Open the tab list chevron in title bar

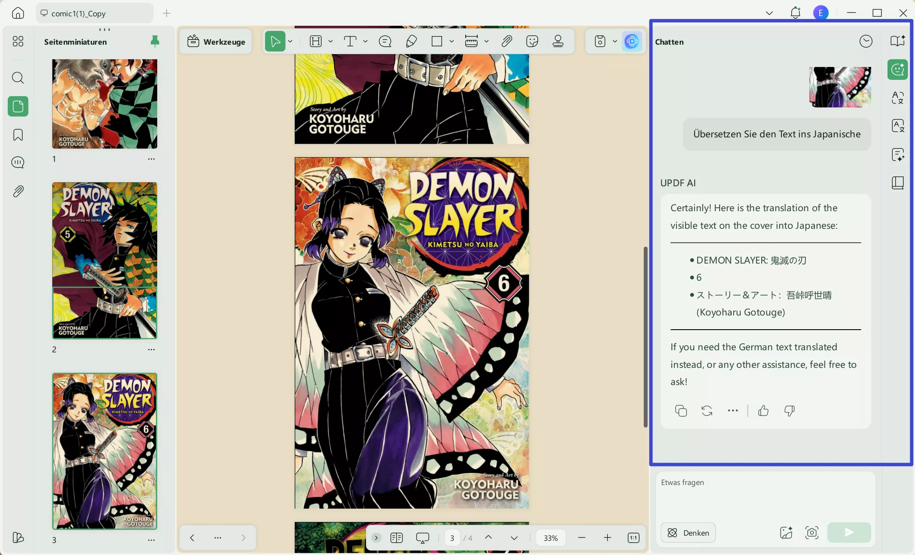pyautogui.click(x=769, y=13)
